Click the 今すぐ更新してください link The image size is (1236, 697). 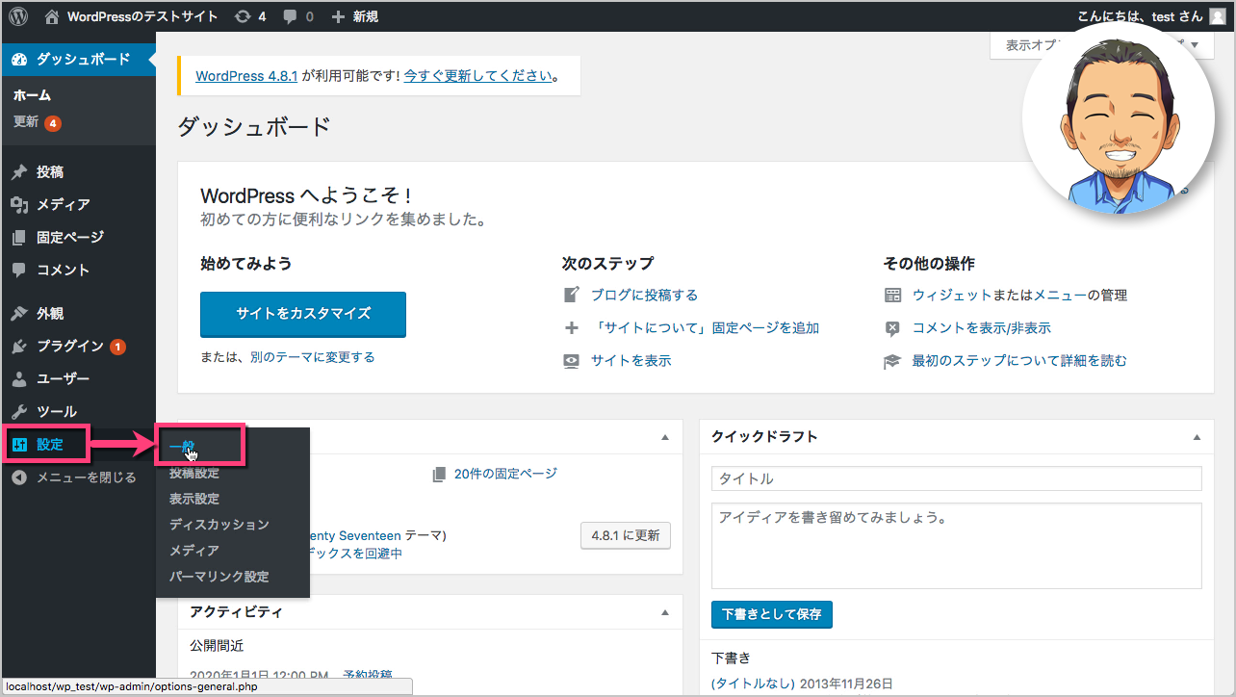(478, 75)
